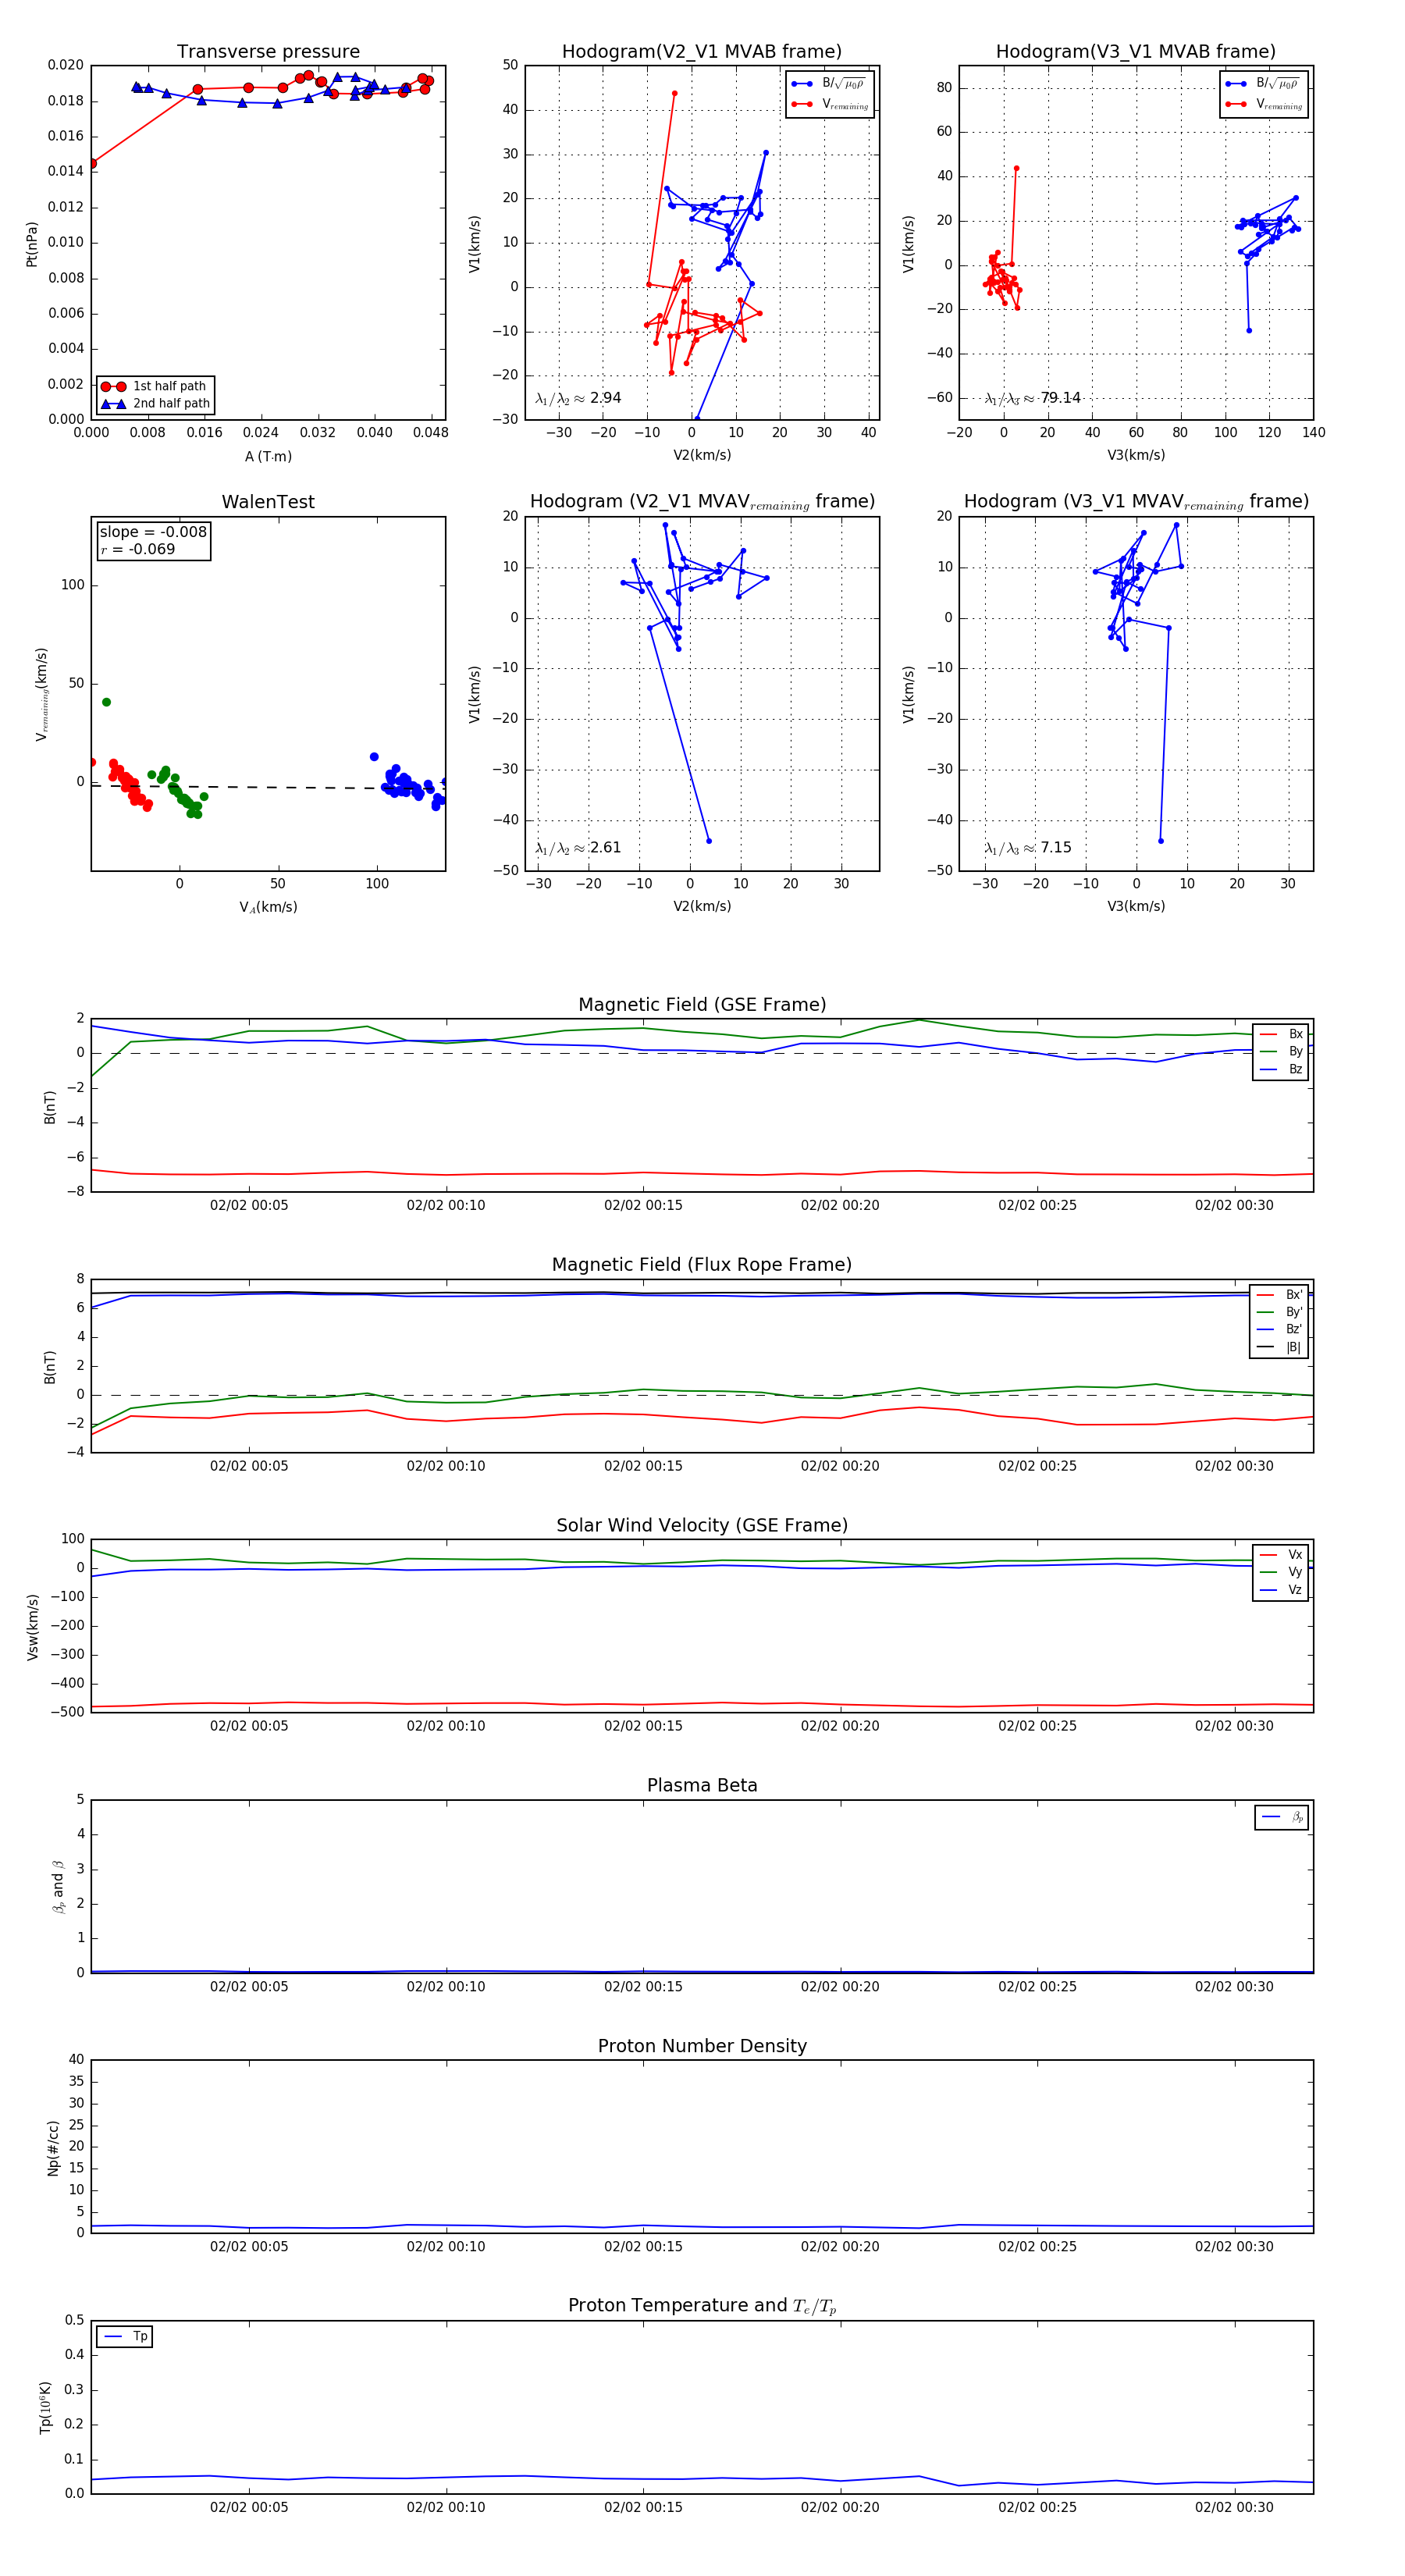Viewport: 1405px width, 2576px height.
Task: Click the λ1/λ2 ≈ 2.94 eigenvalue ratio
Action: [x=578, y=398]
